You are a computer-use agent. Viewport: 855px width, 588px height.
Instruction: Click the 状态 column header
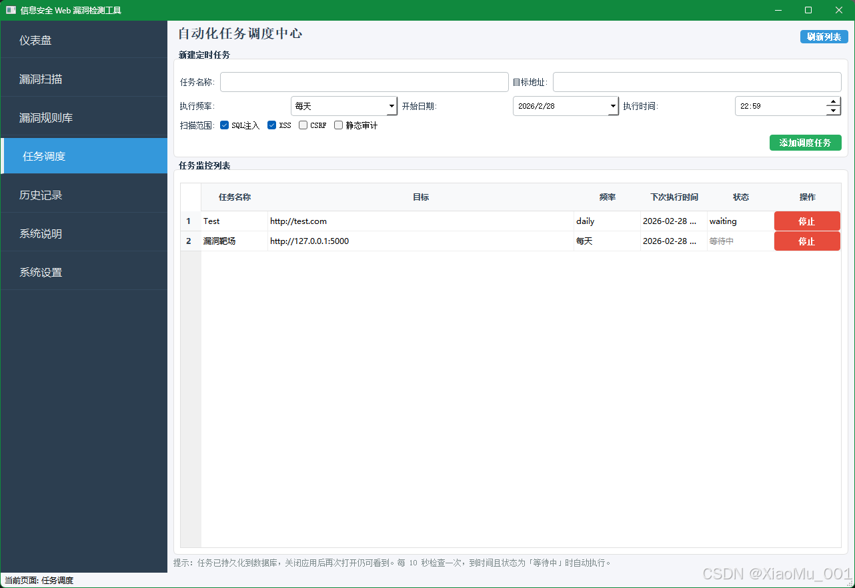[x=740, y=197]
